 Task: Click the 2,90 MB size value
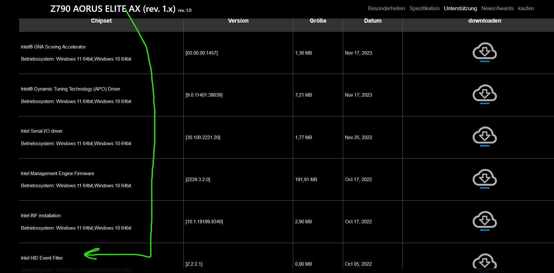pyautogui.click(x=303, y=222)
